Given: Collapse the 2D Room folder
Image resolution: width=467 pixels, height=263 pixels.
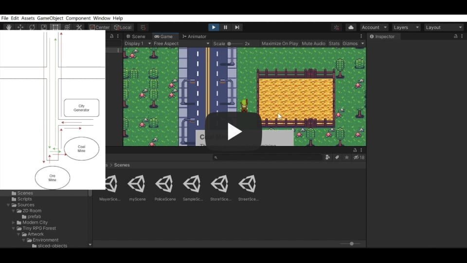Looking at the screenshot, I should [x=14, y=211].
